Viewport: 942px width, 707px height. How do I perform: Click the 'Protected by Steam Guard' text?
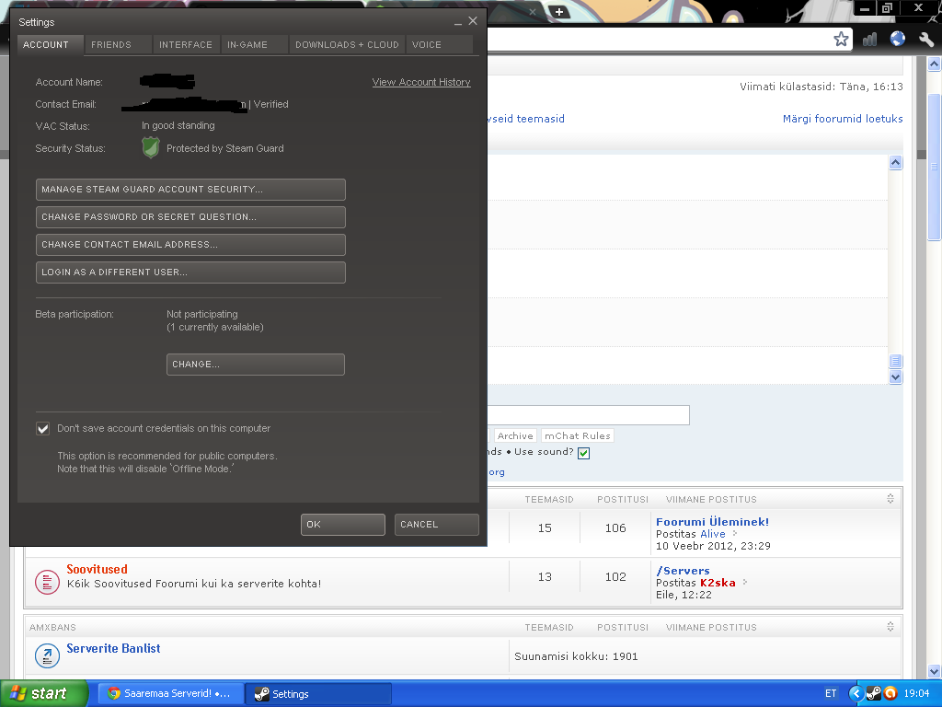pos(225,148)
